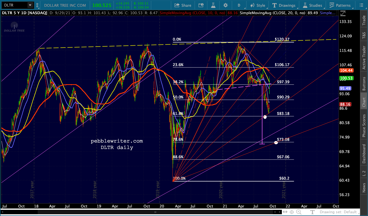Click the scroll left arrow at the bottom
Image resolution: width=368 pixels, height=216 pixels.
(x=2, y=212)
